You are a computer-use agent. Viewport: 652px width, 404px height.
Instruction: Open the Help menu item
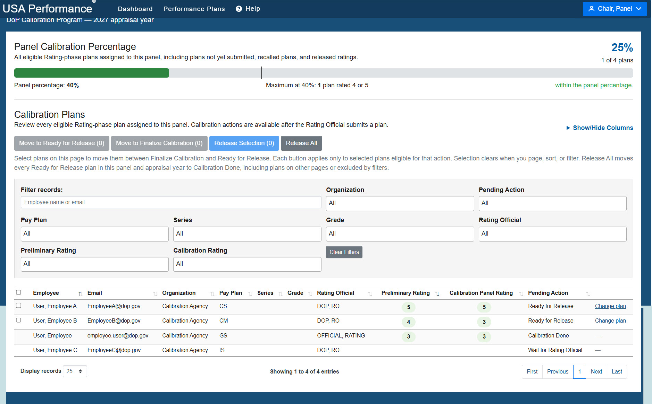click(x=248, y=9)
